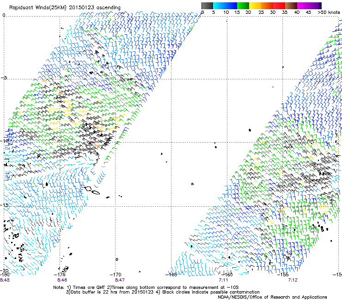Image resolution: width=342 pixels, height=300 pixels.
Task: Click the -160 longitude axis label
Action: pos(227,275)
